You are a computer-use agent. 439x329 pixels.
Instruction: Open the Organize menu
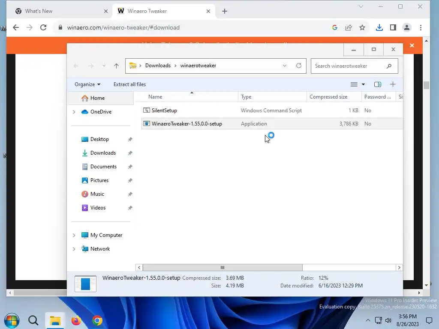pos(87,84)
